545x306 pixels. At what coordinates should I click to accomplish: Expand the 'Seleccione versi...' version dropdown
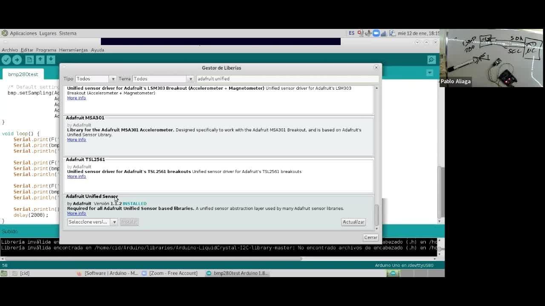[92, 222]
